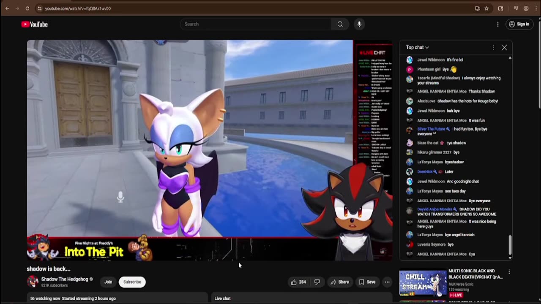Click the scroll-down arrow of live chat

pyautogui.click(x=510, y=258)
